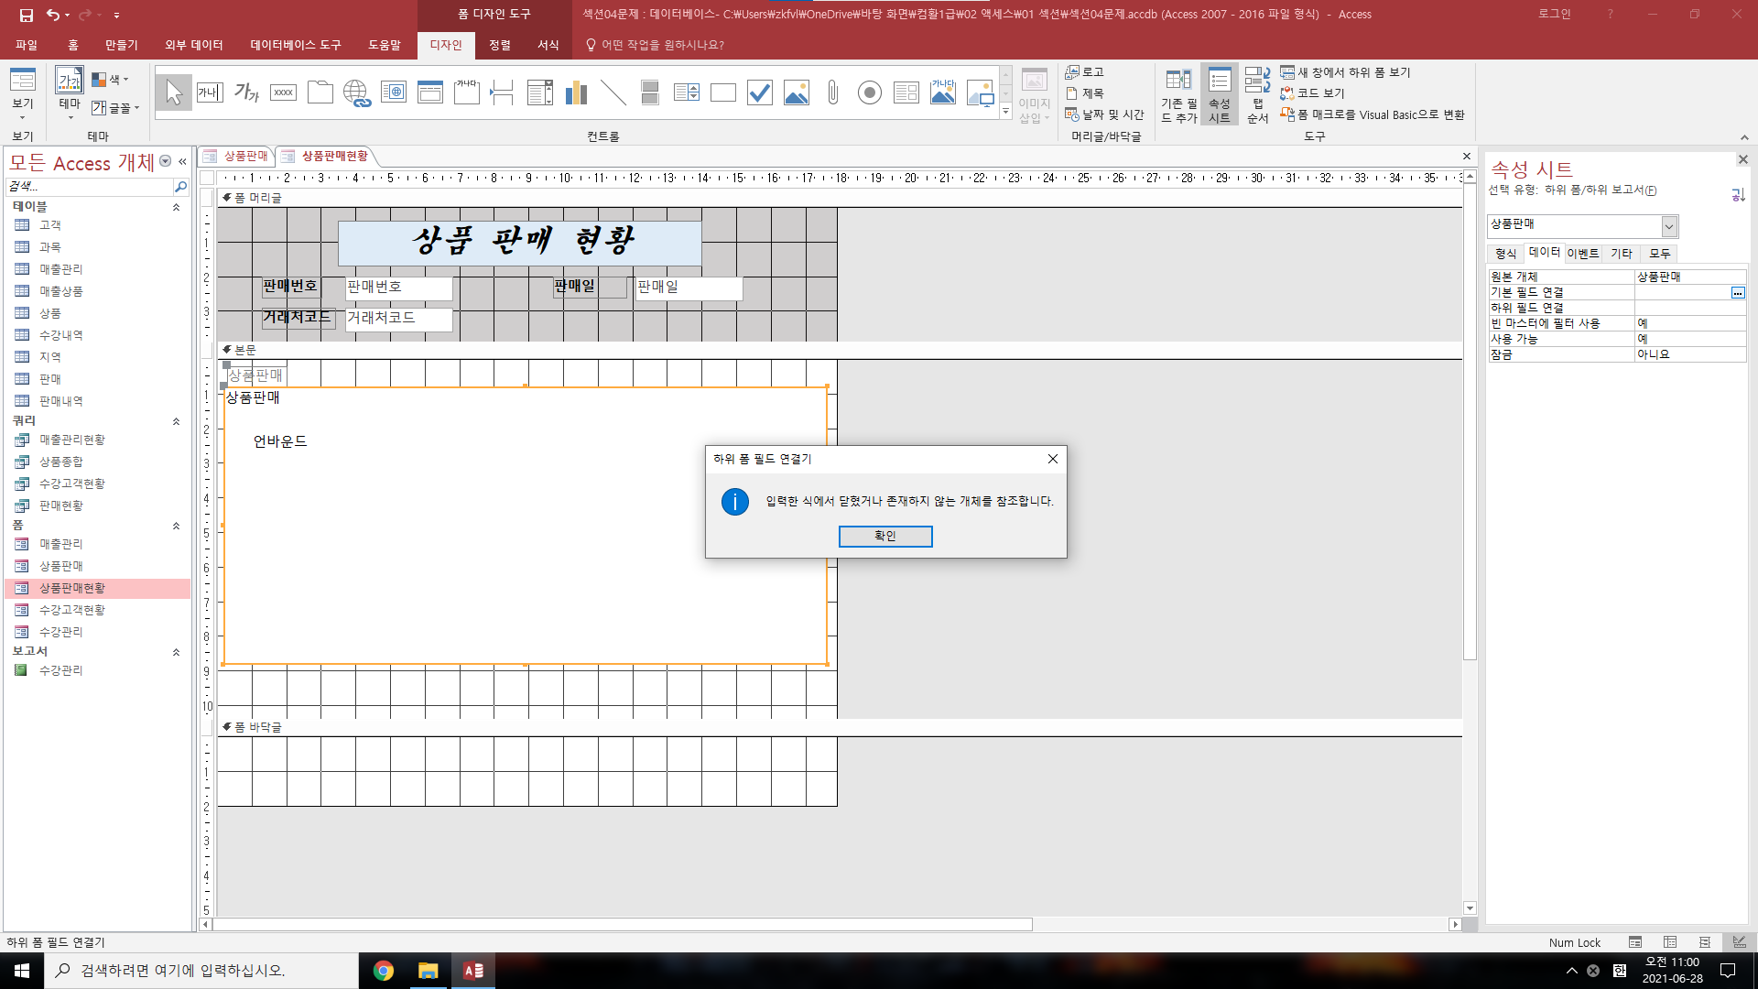Choose the attachment paperclip control
Image resolution: width=1758 pixels, height=989 pixels.
pos(832,92)
